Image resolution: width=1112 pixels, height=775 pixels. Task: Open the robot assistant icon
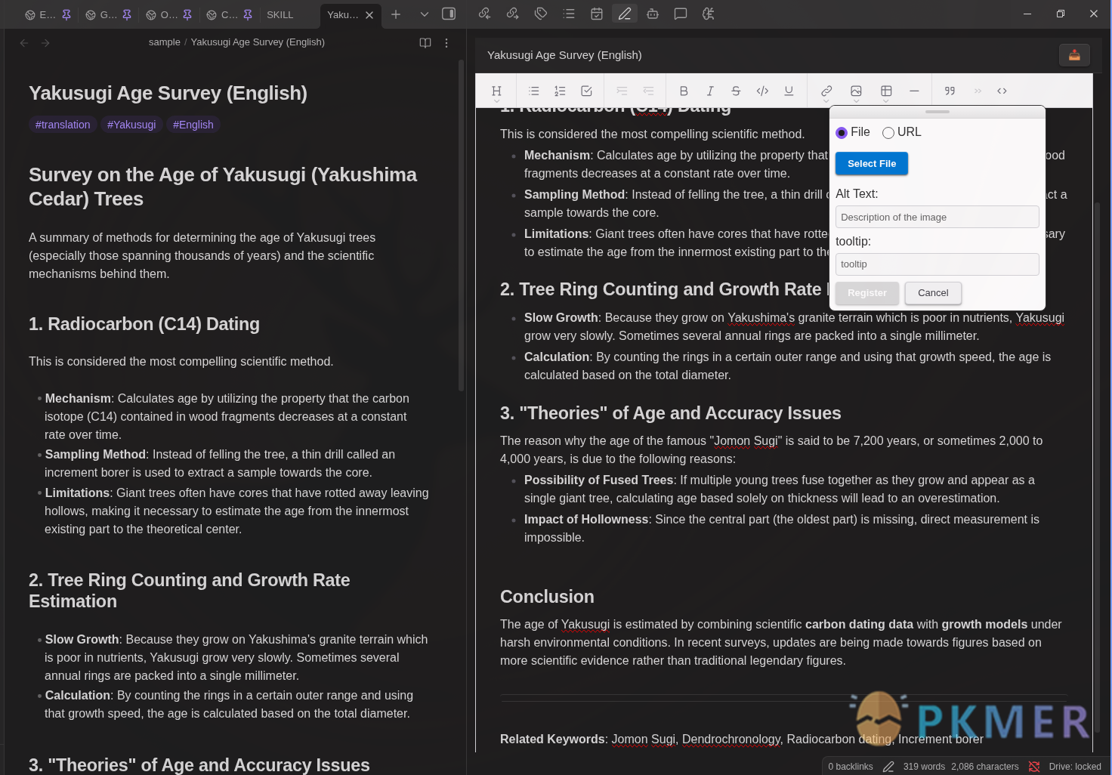pos(653,14)
